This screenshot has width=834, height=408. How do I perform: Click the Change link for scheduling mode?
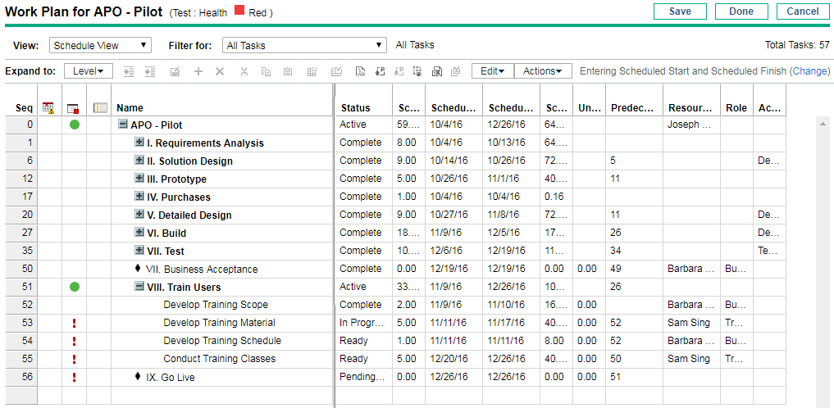coord(809,71)
